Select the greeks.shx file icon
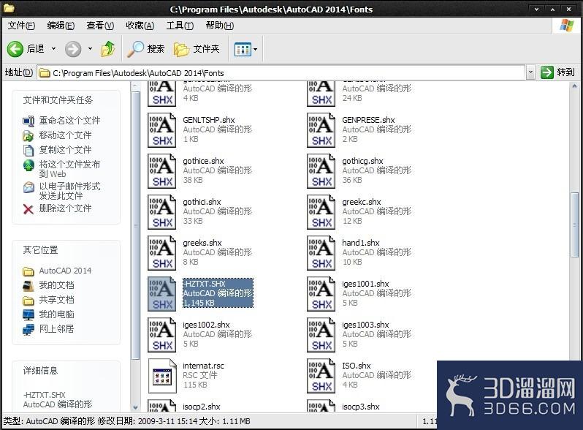 point(161,253)
